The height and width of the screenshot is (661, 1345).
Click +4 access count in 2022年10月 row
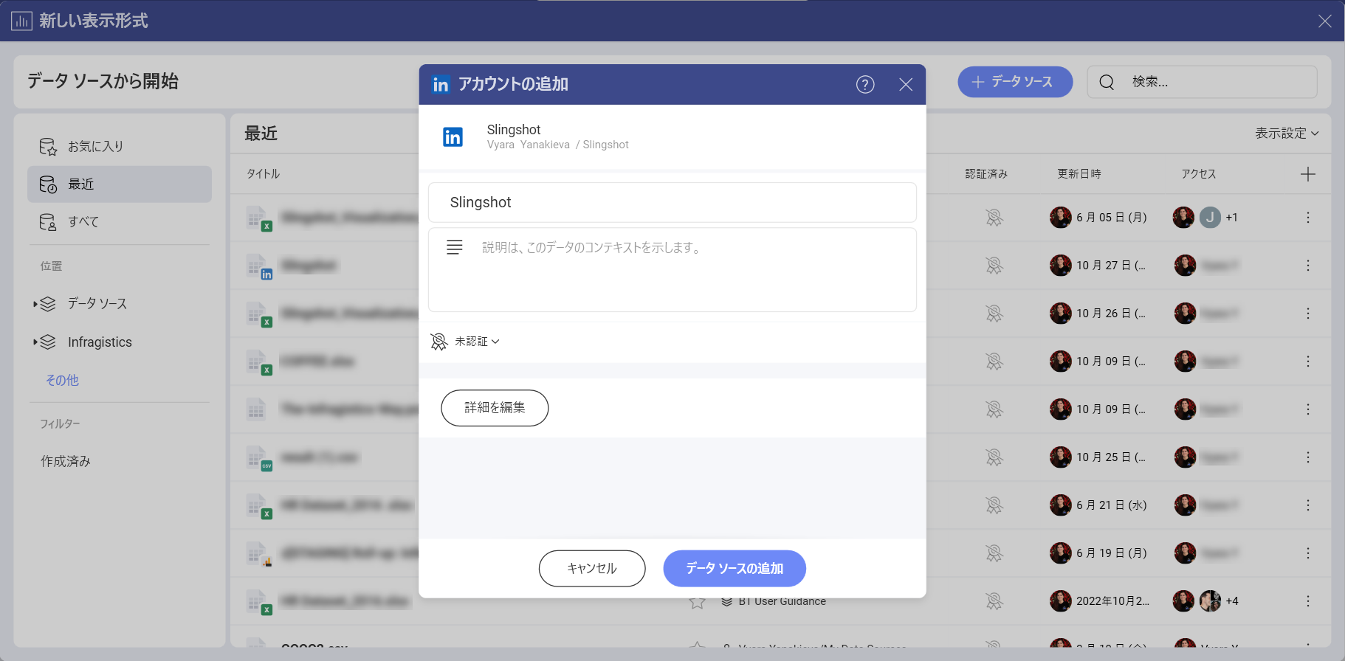1232,601
